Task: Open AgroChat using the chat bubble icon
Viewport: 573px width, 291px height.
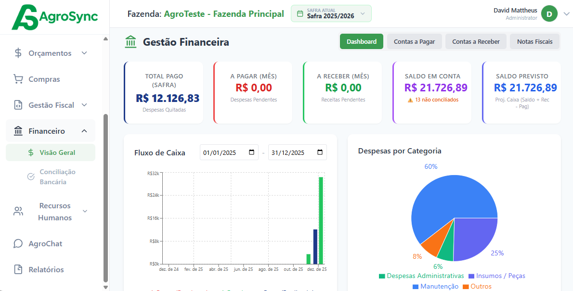Action: [x=19, y=244]
